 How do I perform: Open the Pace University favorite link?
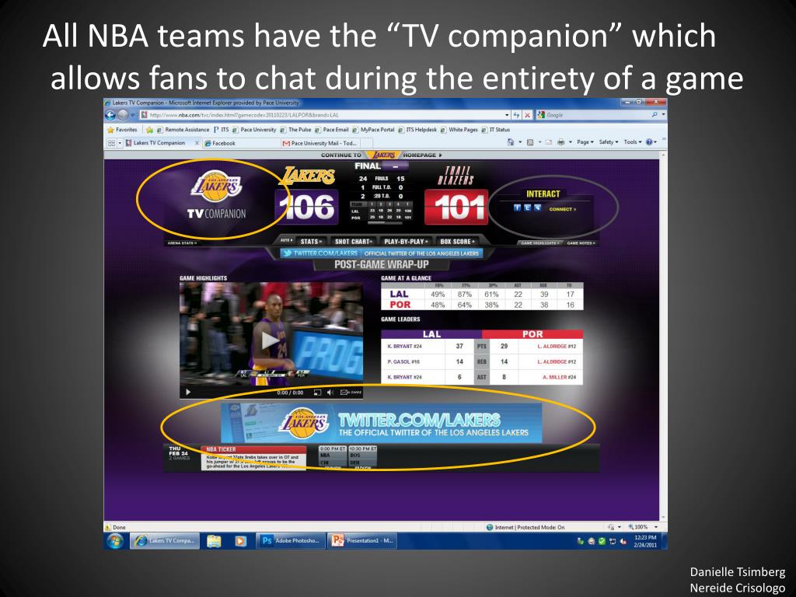[x=254, y=130]
